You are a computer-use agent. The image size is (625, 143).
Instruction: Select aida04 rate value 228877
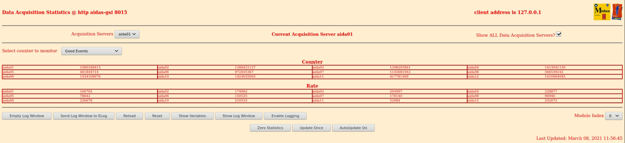551,91
